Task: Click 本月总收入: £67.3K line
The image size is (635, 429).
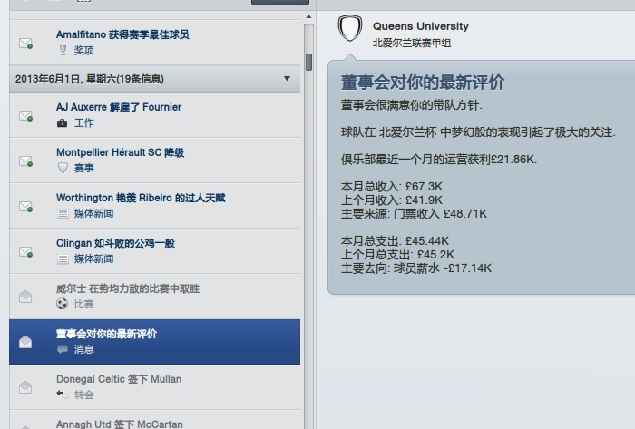Action: coord(392,187)
